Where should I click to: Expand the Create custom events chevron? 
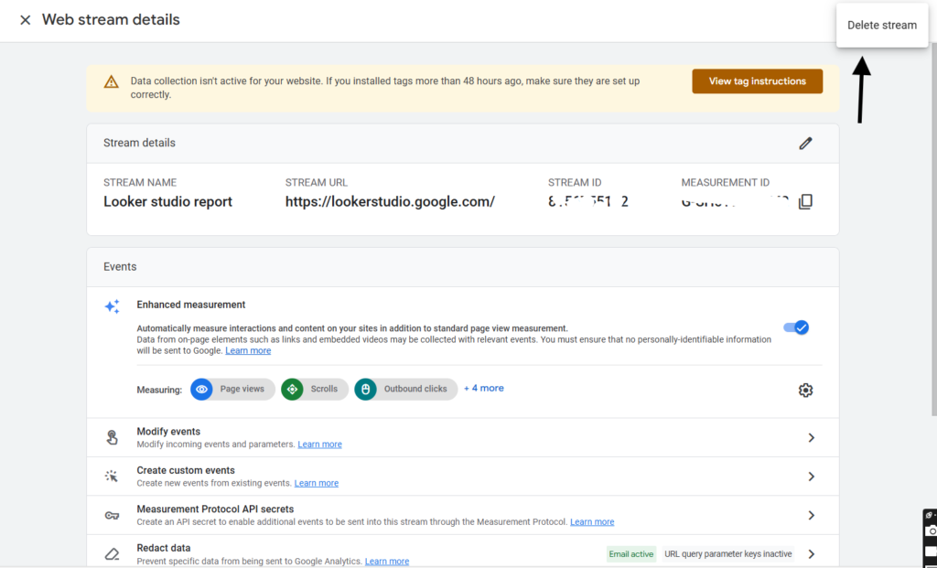(811, 477)
